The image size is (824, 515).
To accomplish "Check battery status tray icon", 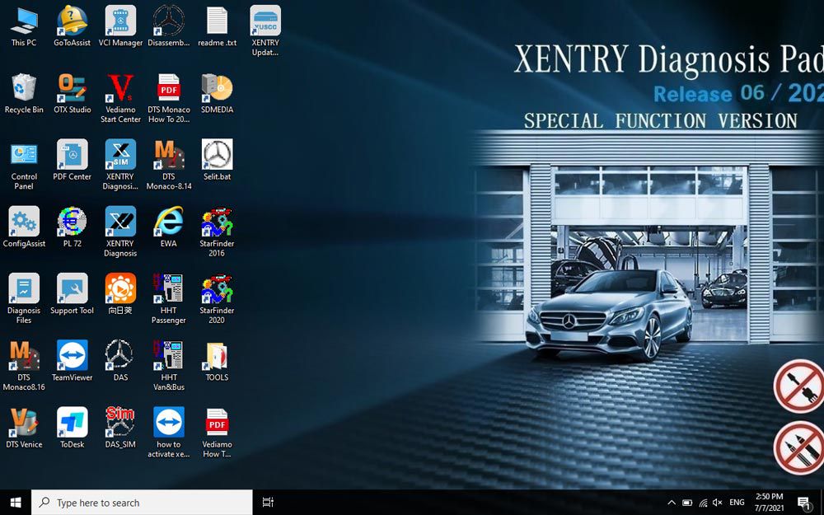I will click(687, 503).
